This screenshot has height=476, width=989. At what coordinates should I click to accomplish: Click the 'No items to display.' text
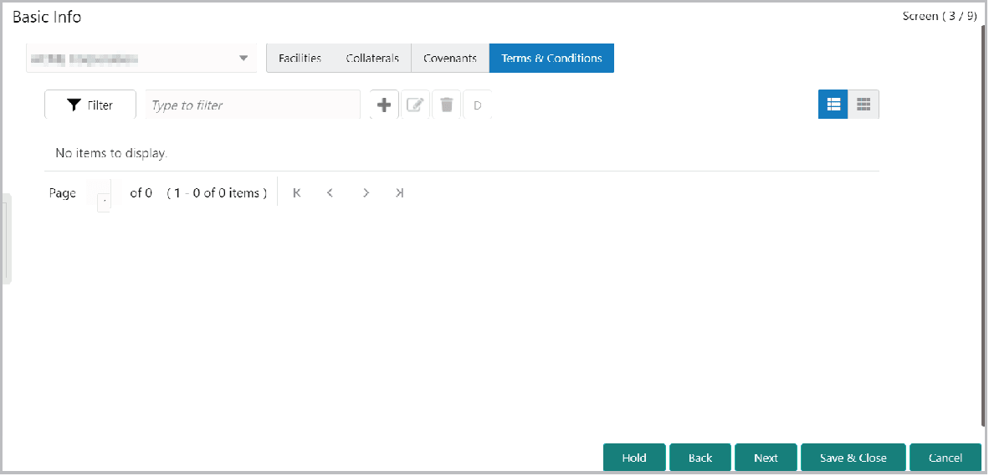pyautogui.click(x=111, y=153)
